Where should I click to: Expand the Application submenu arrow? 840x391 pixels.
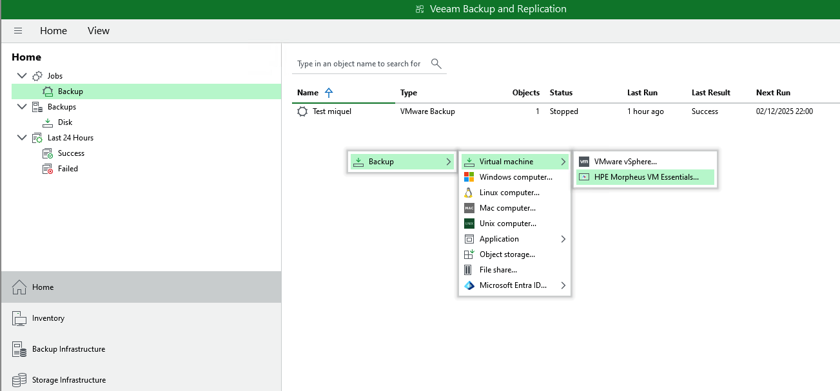(x=563, y=239)
